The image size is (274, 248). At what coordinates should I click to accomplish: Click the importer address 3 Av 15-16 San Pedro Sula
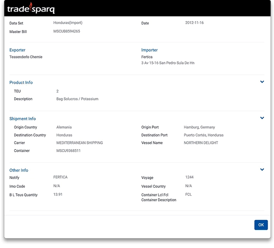168,63
